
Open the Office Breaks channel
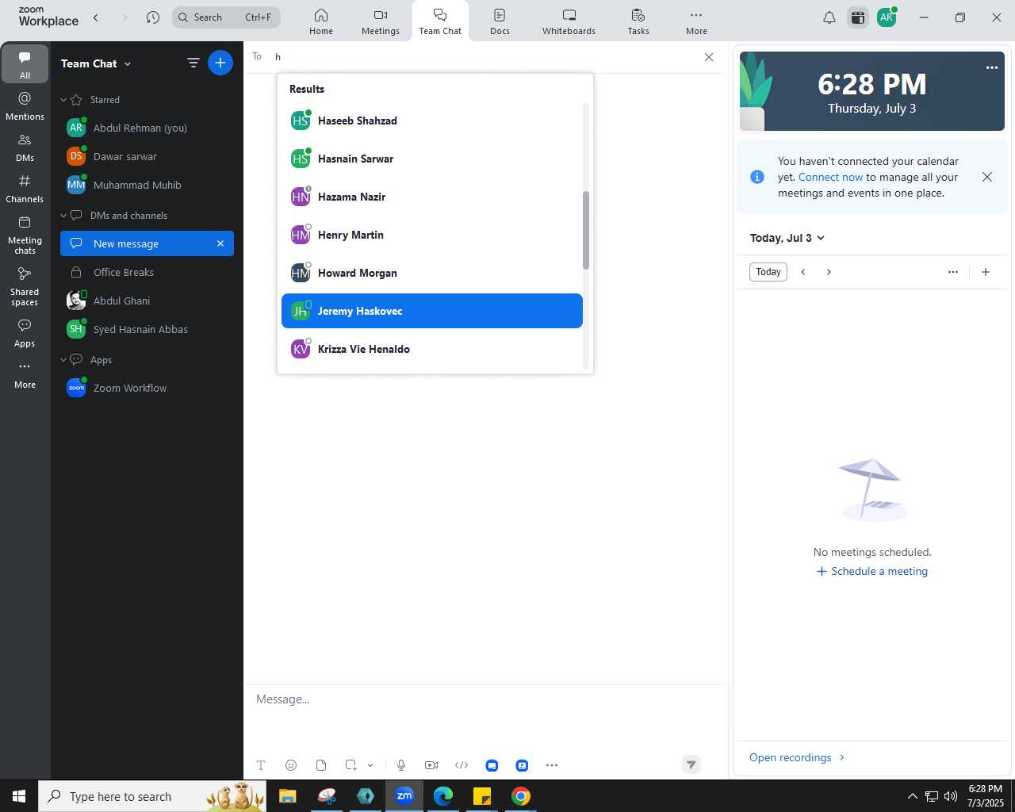click(x=147, y=272)
